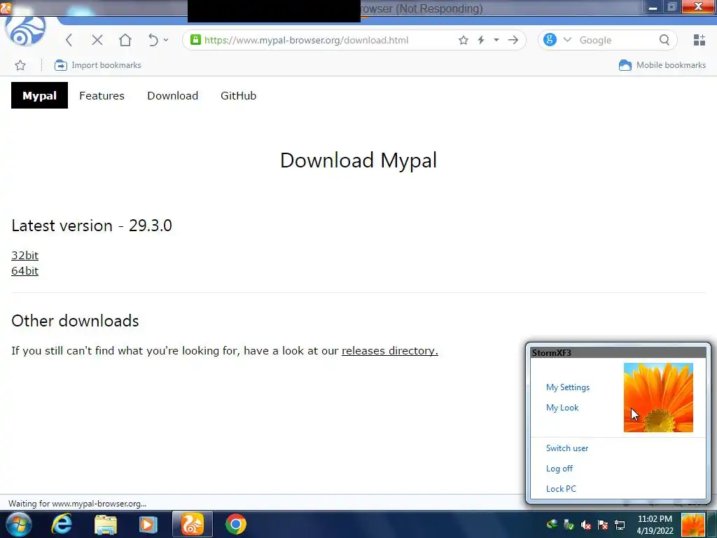Screen dimensions: 717x538
Task: Open Windows Explorer folder in taskbar
Action: pos(106,525)
